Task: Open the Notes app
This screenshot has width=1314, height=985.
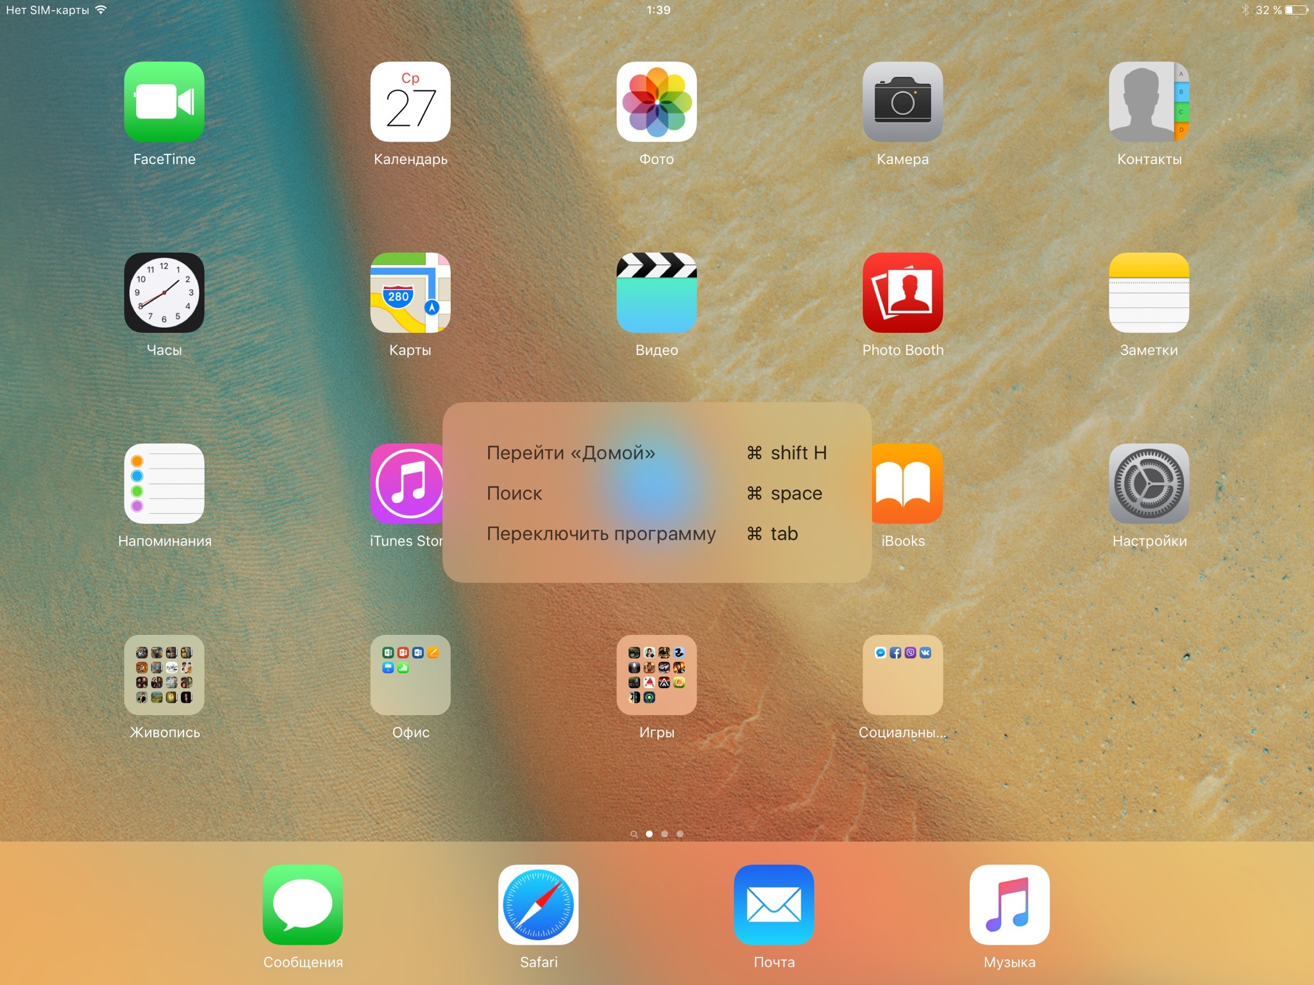Action: coord(1149,292)
